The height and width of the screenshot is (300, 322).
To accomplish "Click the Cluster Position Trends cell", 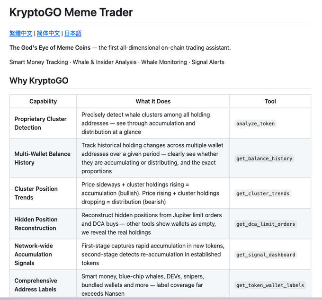I will (x=36, y=193).
